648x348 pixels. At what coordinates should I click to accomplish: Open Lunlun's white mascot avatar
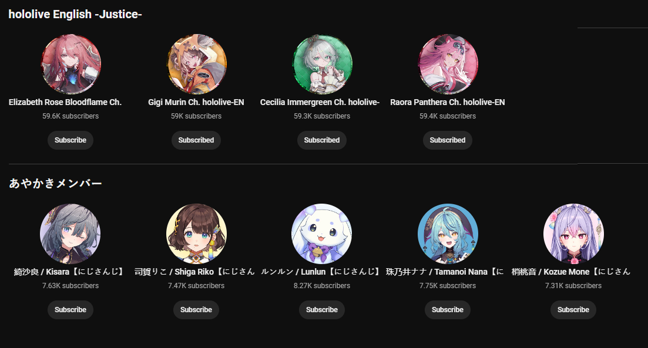322,234
